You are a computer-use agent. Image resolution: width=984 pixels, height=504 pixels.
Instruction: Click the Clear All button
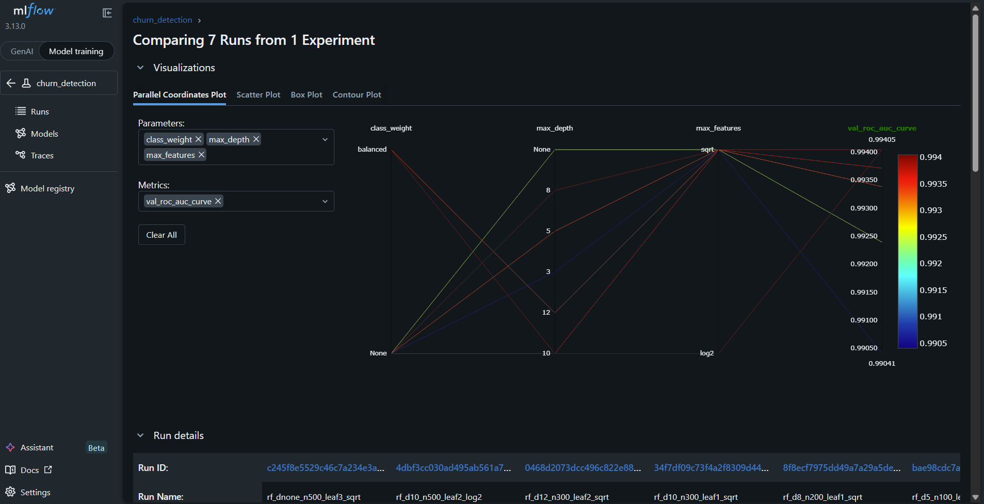click(162, 235)
